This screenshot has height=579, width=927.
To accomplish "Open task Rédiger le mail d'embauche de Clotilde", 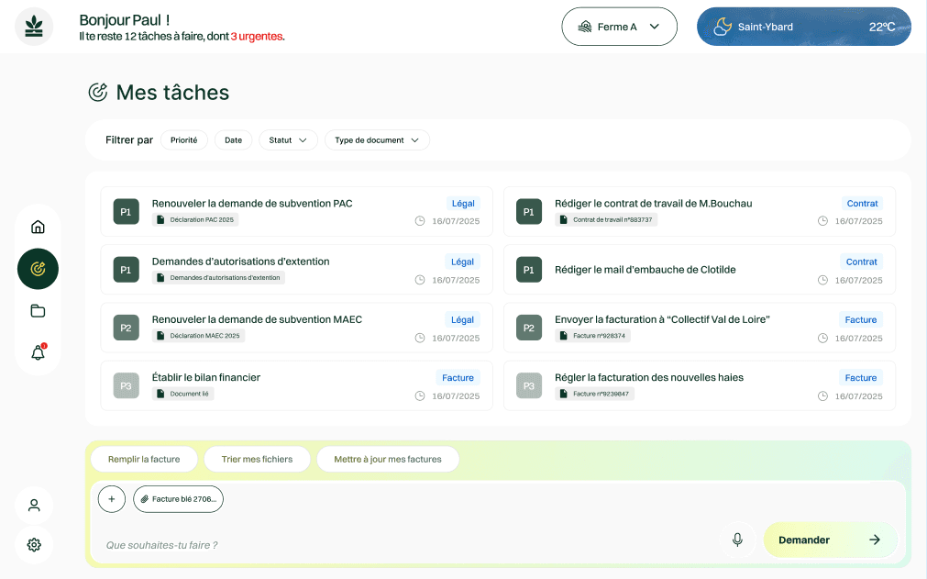I will point(700,270).
